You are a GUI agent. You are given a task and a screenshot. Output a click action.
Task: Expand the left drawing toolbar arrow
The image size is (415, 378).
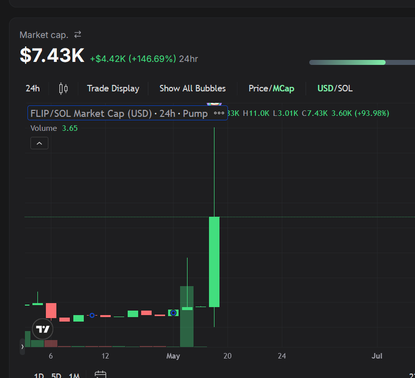tap(22, 347)
